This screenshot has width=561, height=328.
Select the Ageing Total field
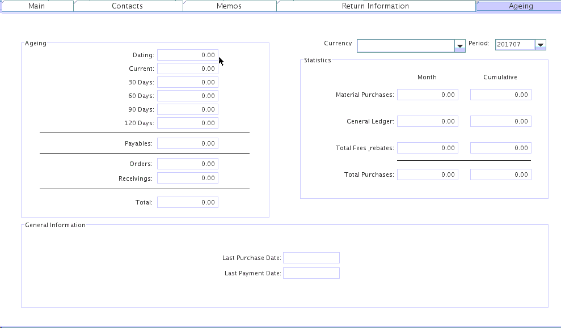click(x=187, y=202)
